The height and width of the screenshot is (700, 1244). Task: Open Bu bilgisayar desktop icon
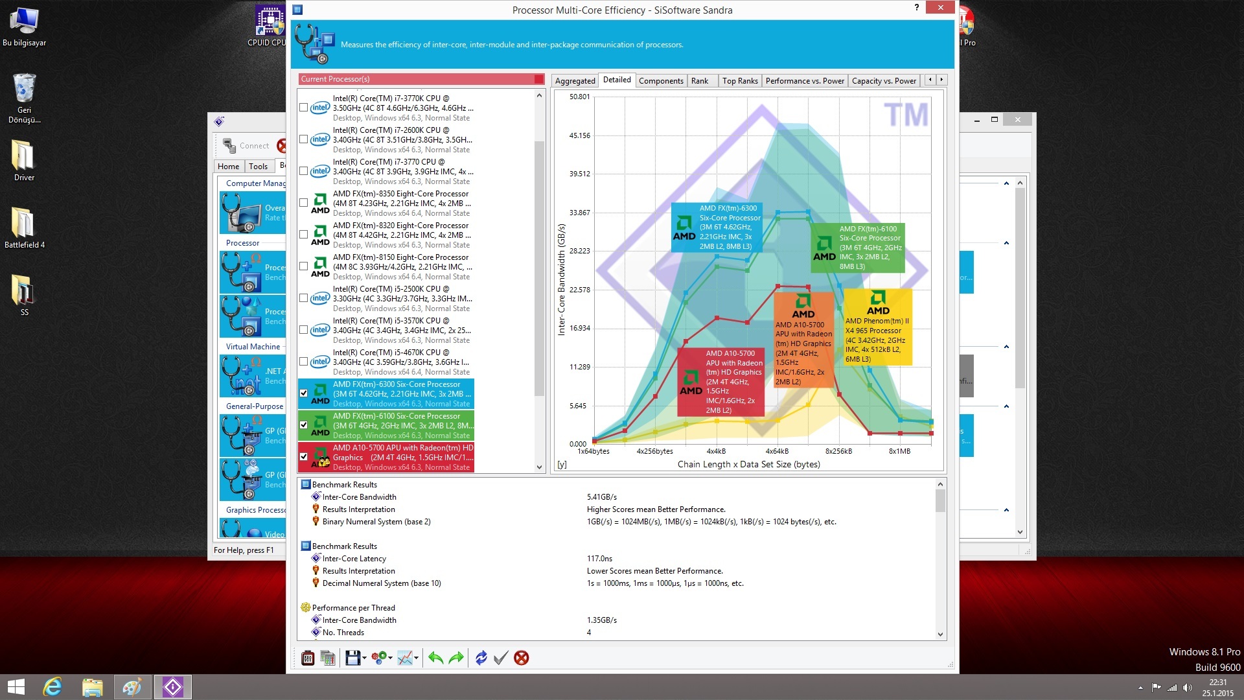tap(24, 27)
